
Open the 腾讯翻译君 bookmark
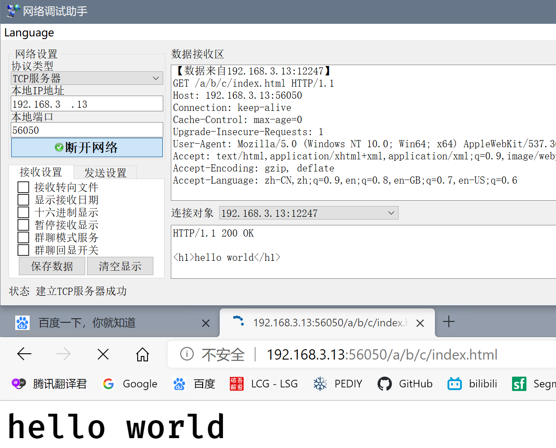point(49,384)
